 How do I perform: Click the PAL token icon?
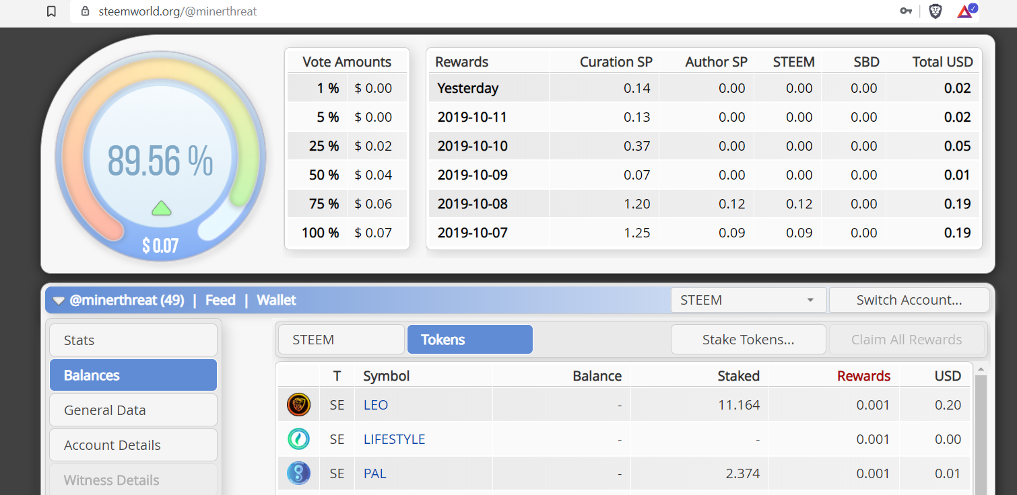click(x=298, y=473)
